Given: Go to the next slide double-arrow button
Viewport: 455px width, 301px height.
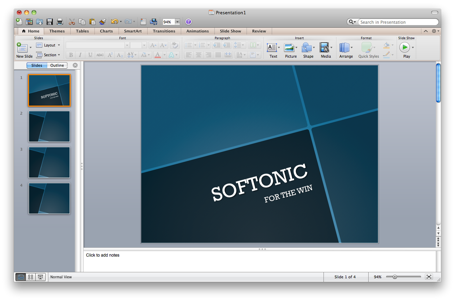Looking at the screenshot, I should coord(439,244).
